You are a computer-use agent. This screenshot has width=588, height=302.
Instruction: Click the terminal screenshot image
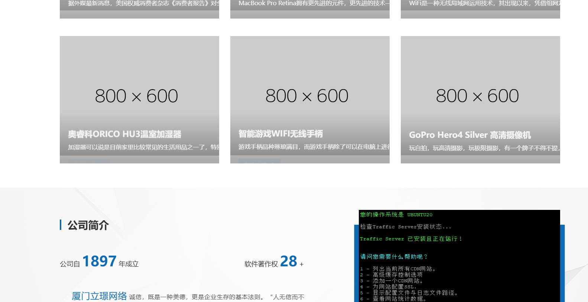tap(459, 256)
